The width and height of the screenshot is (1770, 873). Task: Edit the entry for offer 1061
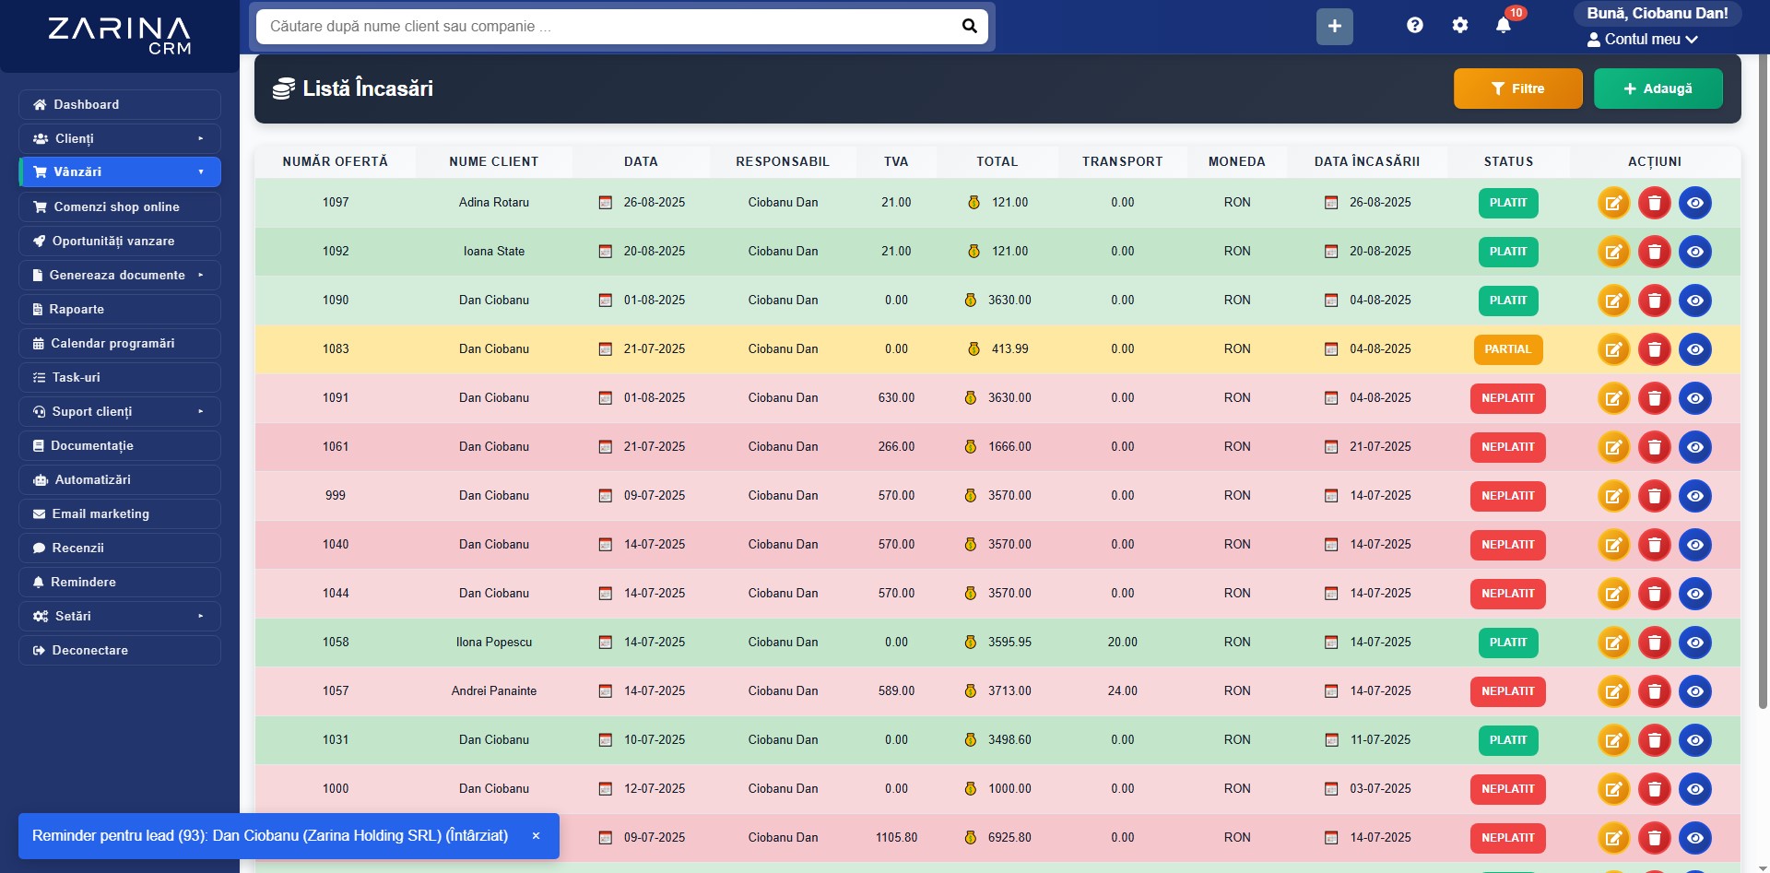(x=1613, y=447)
